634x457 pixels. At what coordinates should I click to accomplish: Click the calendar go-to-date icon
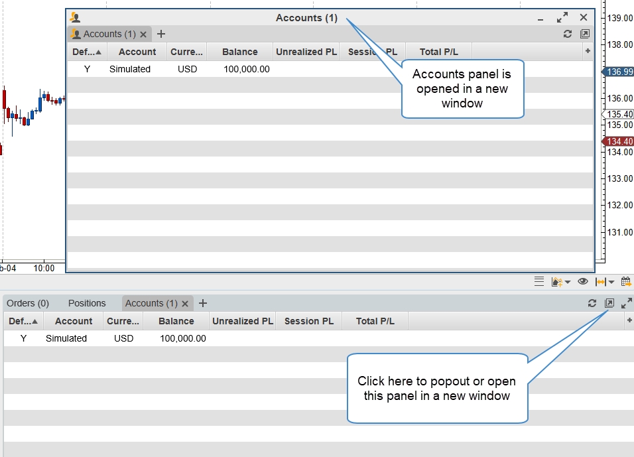tap(626, 282)
